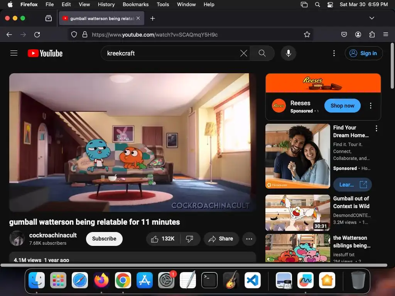Open YouTube settings three-dot menu

tap(334, 53)
